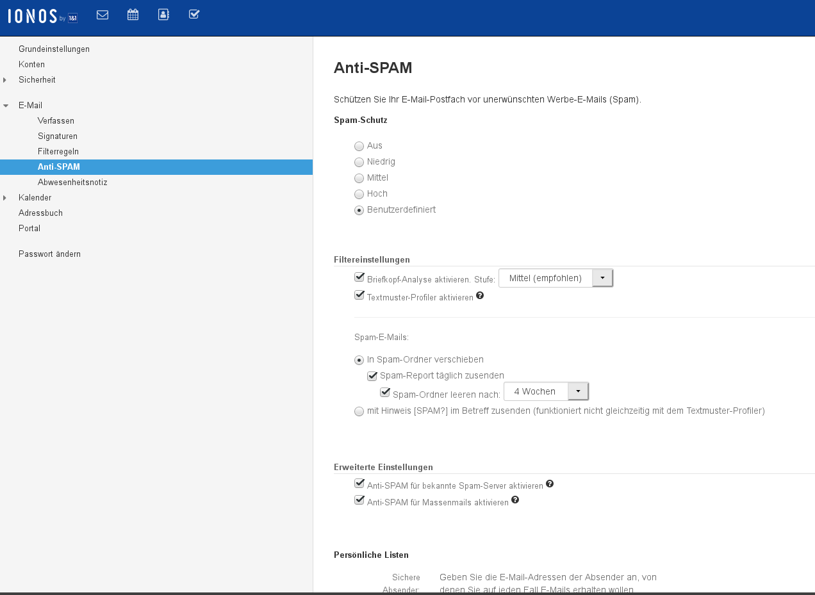Click the Anti-SPAM page heading
Screen dimensions: 815x595
coord(373,68)
